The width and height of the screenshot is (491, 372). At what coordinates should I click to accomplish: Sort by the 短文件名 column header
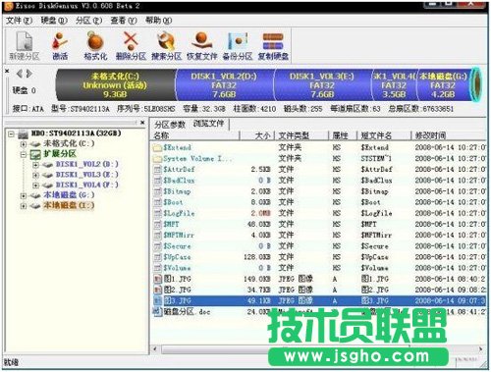point(384,135)
